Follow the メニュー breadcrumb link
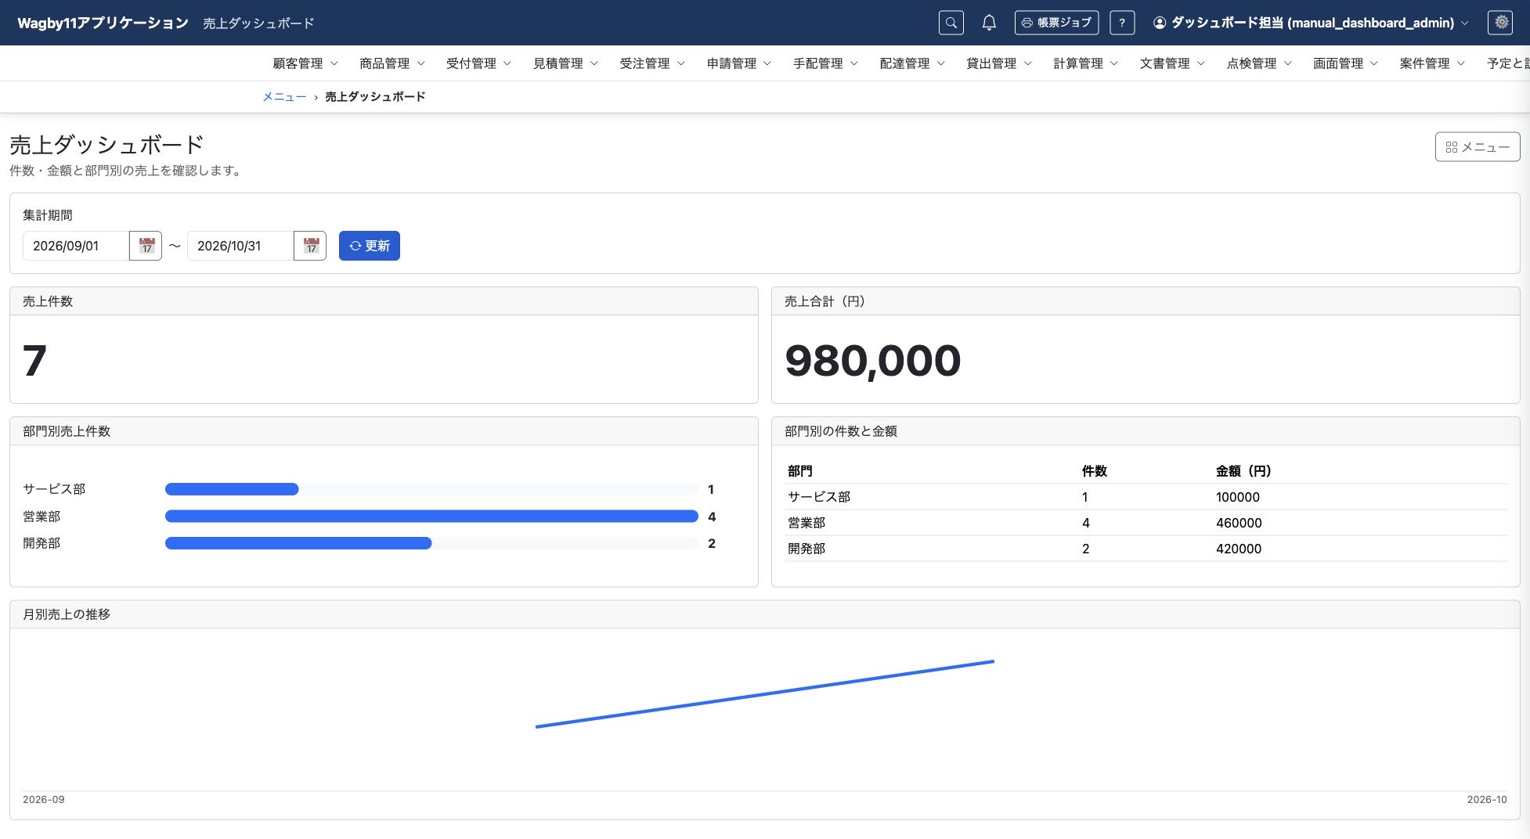 (x=284, y=97)
